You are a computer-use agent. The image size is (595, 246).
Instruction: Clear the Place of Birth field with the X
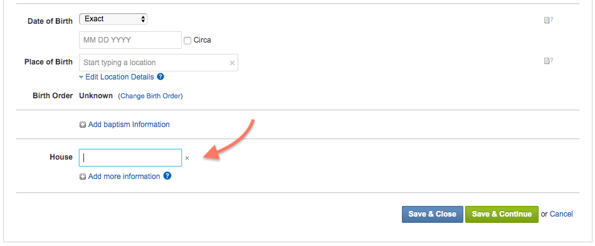pos(232,63)
